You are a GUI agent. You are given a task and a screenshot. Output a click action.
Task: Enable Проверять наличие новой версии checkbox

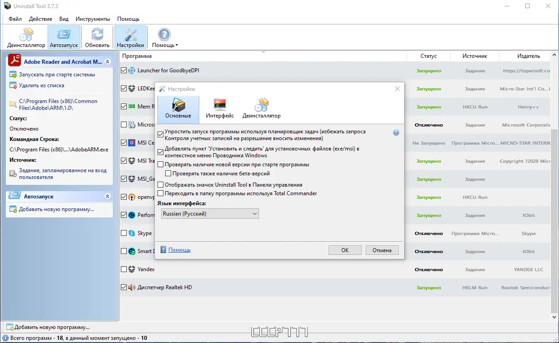click(x=160, y=165)
